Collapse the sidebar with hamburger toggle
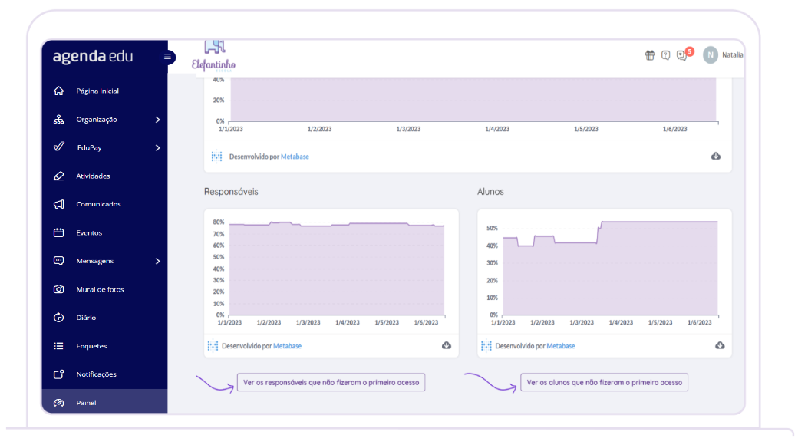The height and width of the screenshot is (445, 798). (167, 58)
